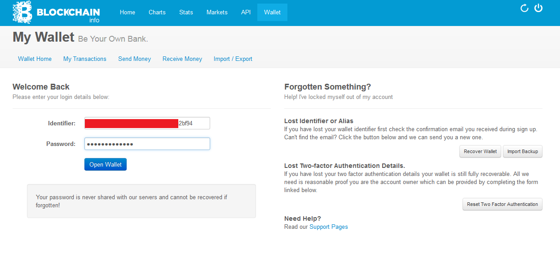Image resolution: width=560 pixels, height=257 pixels.
Task: Click the 'Need Help?' heading
Action: click(x=303, y=218)
